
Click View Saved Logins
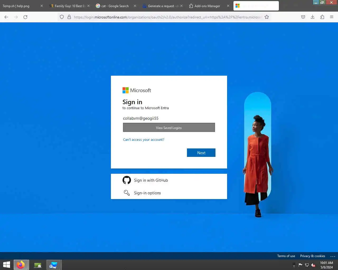(169, 128)
